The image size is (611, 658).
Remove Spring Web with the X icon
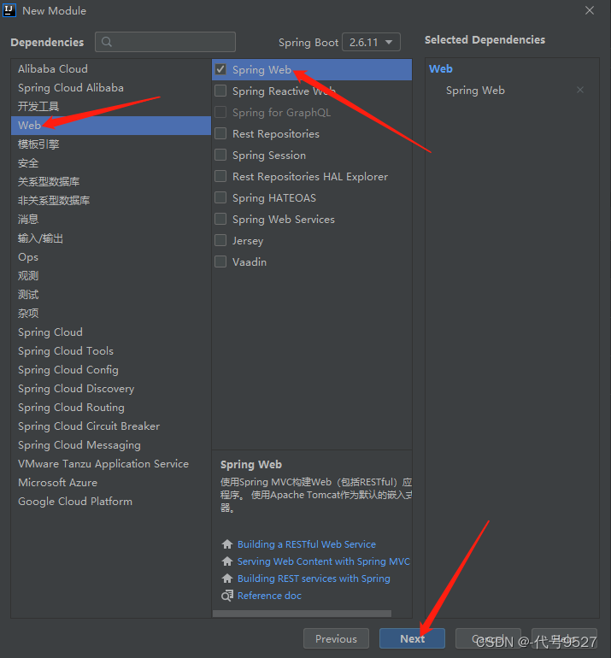coord(580,90)
